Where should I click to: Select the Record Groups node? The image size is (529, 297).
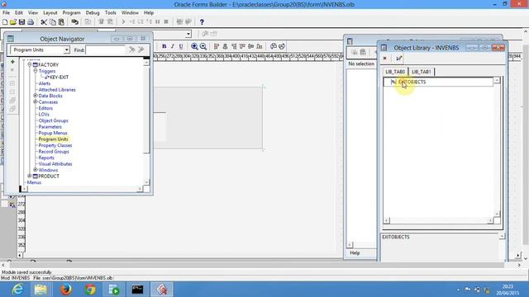[54, 152]
